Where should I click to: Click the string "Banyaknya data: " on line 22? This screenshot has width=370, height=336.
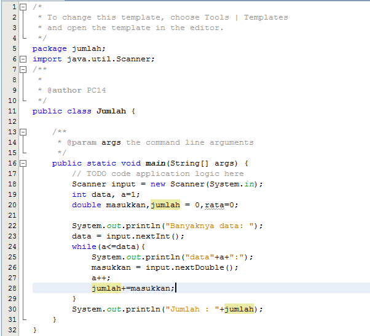coord(210,226)
